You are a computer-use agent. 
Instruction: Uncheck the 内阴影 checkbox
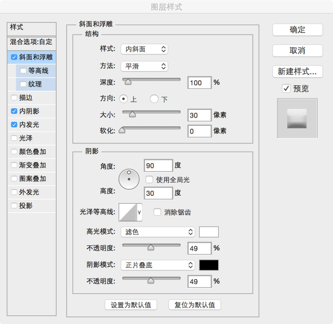tap(14, 111)
